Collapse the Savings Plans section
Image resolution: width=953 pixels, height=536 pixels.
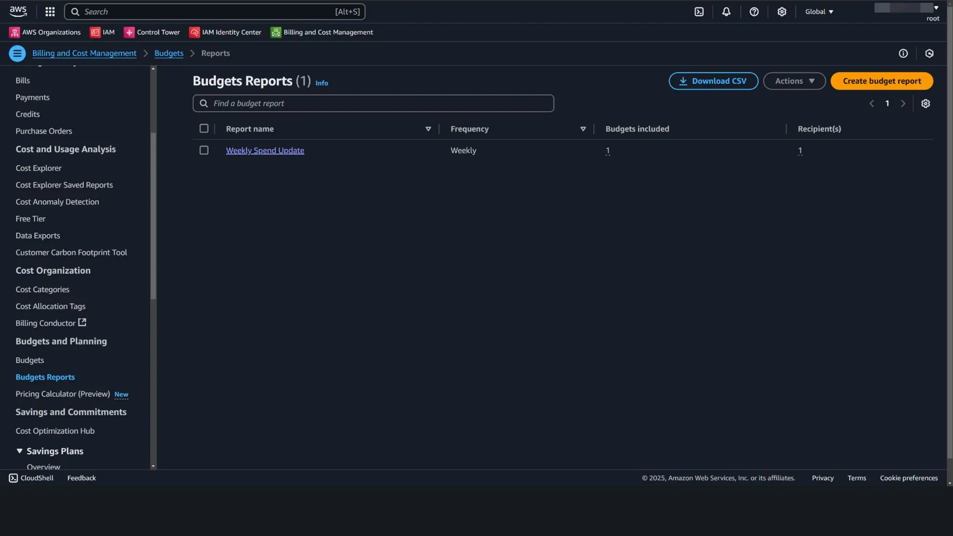(x=20, y=451)
